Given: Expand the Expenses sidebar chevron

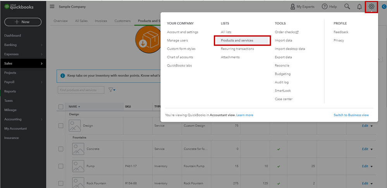Looking at the screenshot, I should click(41, 54).
